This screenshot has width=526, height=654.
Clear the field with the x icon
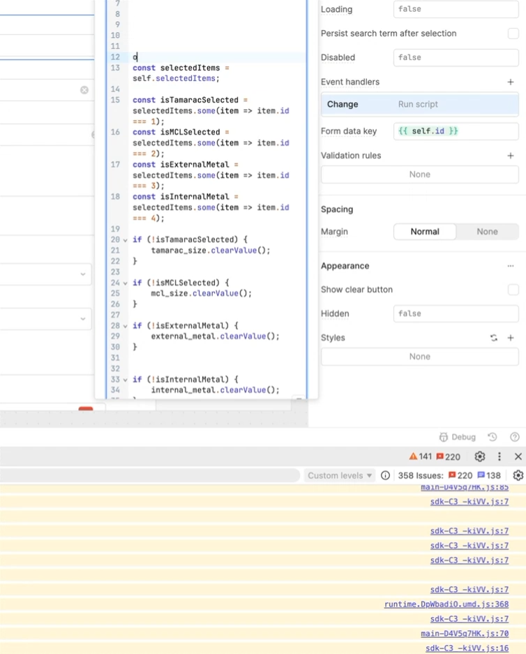84,90
